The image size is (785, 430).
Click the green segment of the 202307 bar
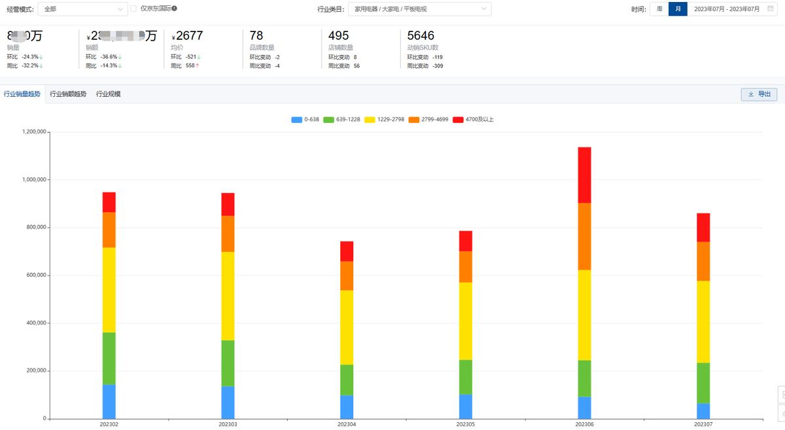click(703, 383)
